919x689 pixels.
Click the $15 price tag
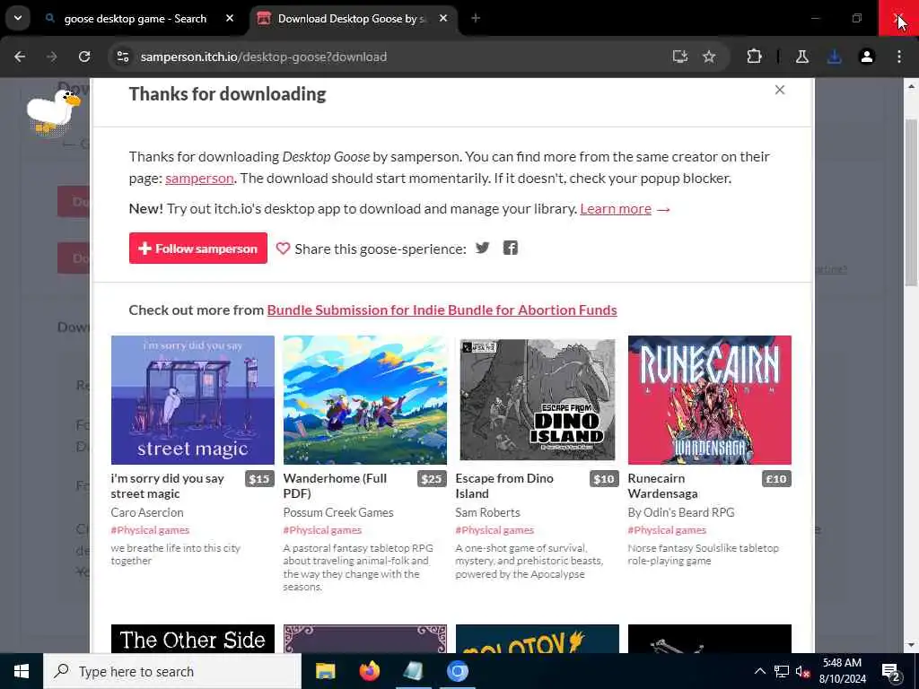tap(259, 479)
